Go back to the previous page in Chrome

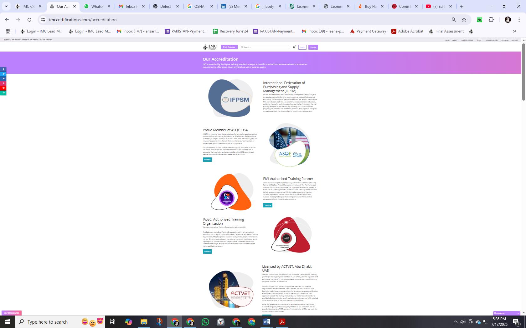click(x=7, y=20)
